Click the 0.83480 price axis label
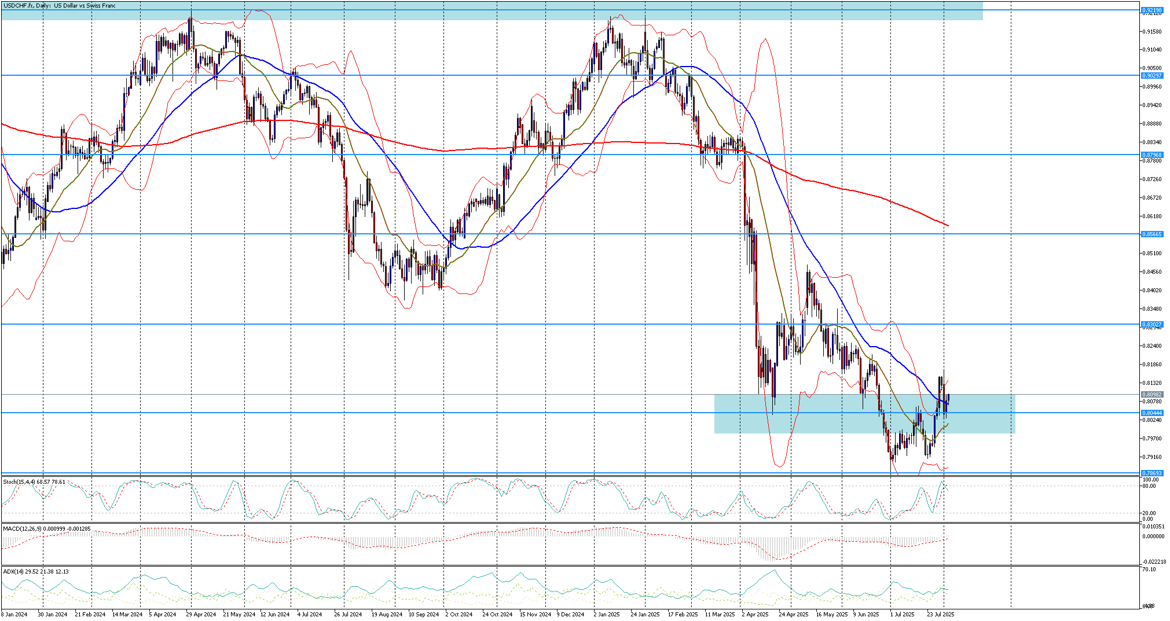 pos(1151,309)
